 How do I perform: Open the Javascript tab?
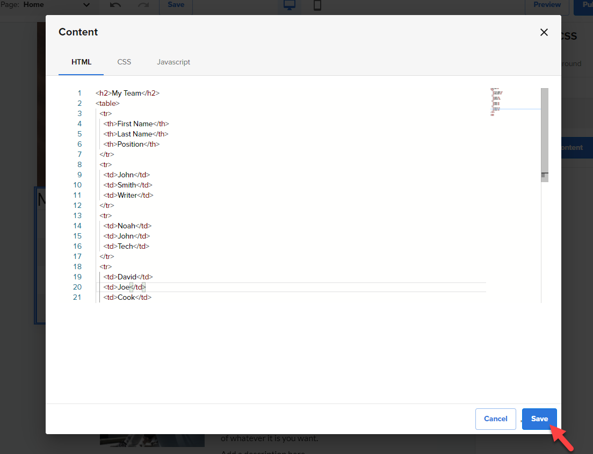point(173,62)
